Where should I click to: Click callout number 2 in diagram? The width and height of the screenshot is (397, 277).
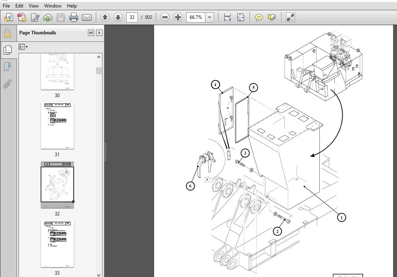click(277, 231)
